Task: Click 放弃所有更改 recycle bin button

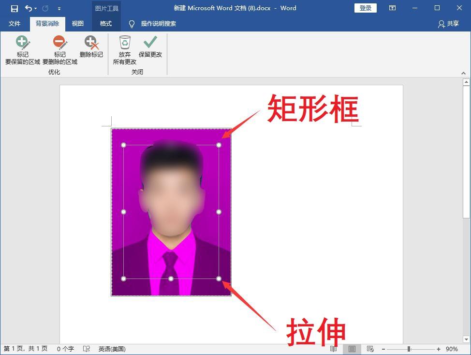Action: click(x=125, y=50)
